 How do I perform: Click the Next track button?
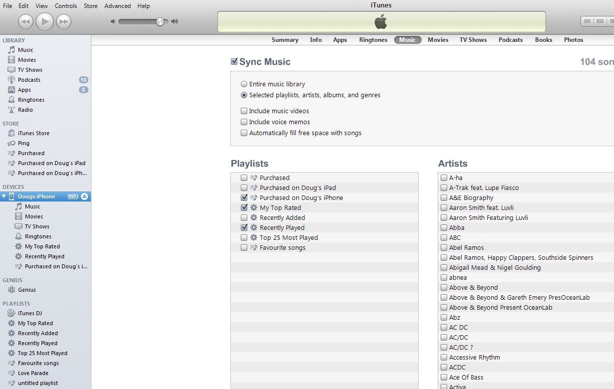[x=63, y=21]
